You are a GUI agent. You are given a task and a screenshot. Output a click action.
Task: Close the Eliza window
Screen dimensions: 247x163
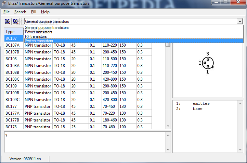tap(238, 2)
